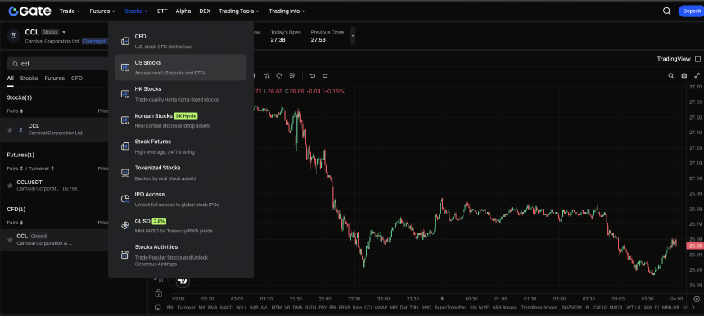The height and width of the screenshot is (316, 704).
Task: Open the Alpha page link
Action: (x=183, y=11)
